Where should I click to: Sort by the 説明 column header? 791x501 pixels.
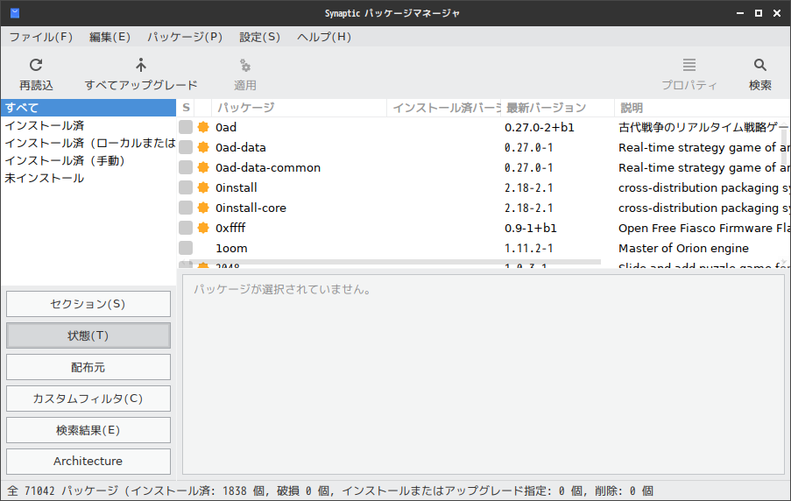[703, 108]
